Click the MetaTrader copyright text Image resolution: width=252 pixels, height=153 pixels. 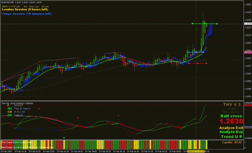click(27, 147)
